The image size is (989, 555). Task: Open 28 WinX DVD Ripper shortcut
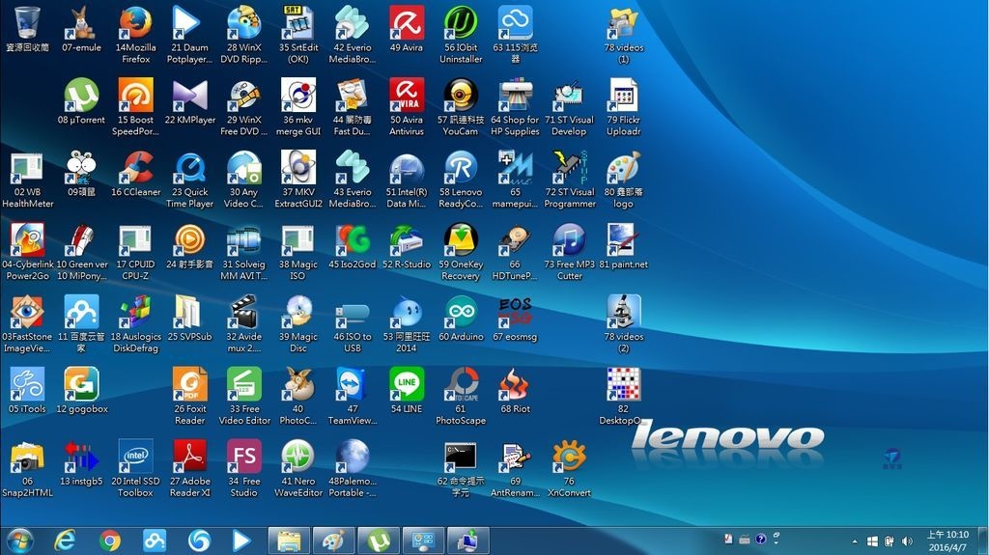(244, 23)
